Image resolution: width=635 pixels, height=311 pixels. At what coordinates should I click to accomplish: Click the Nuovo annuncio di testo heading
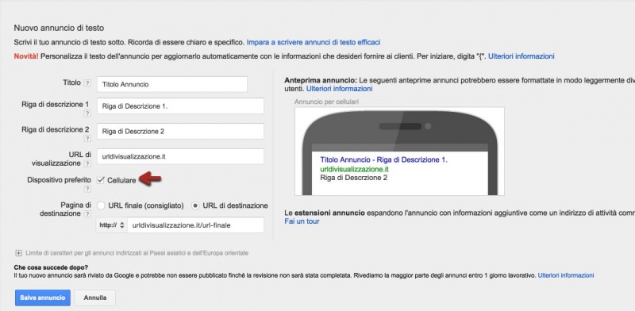point(59,28)
